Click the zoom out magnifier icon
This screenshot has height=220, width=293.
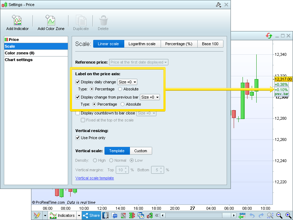click(x=279, y=215)
